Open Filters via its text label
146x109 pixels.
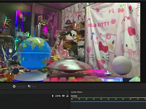tap(34, 87)
